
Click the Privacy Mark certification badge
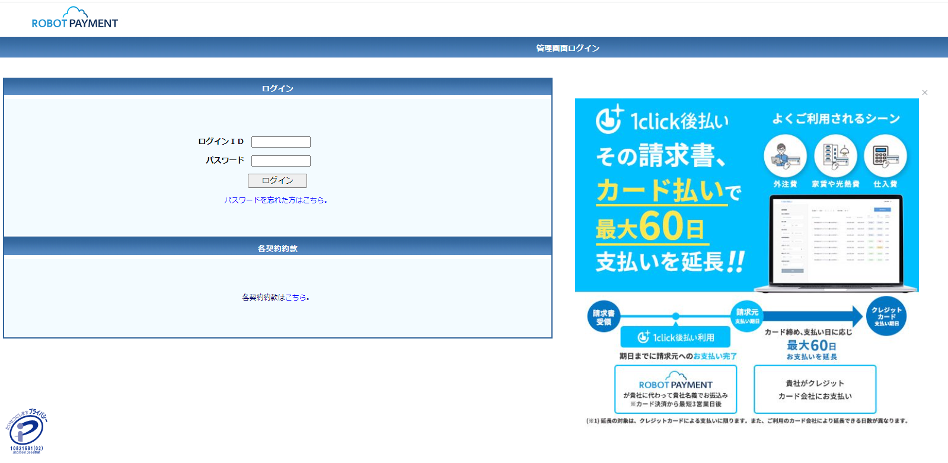pos(26,431)
